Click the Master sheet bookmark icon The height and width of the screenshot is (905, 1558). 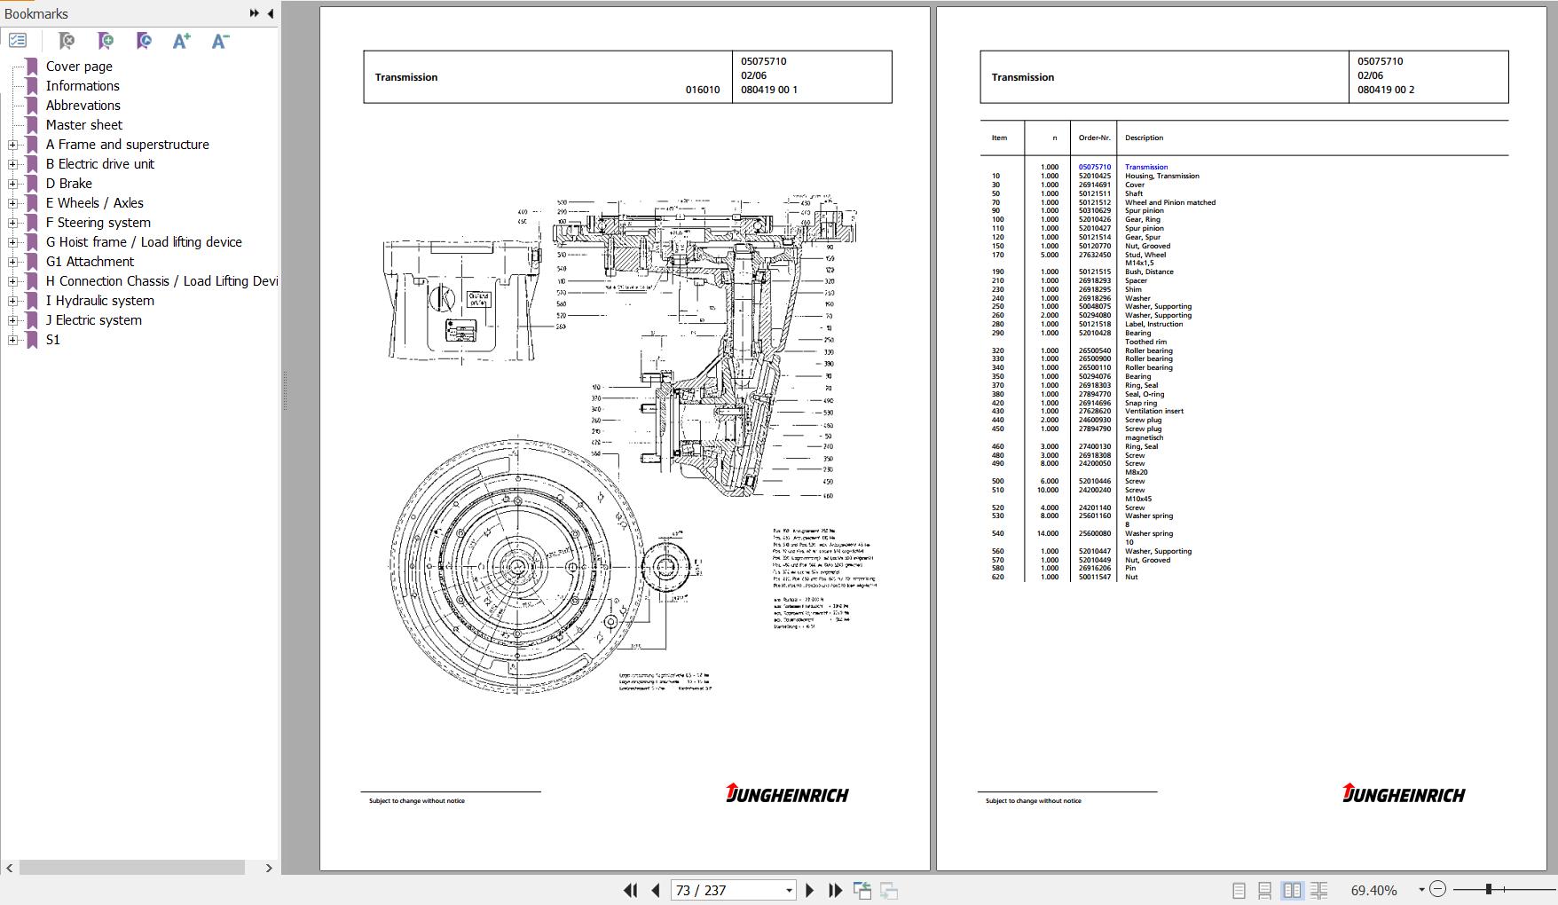pyautogui.click(x=32, y=125)
